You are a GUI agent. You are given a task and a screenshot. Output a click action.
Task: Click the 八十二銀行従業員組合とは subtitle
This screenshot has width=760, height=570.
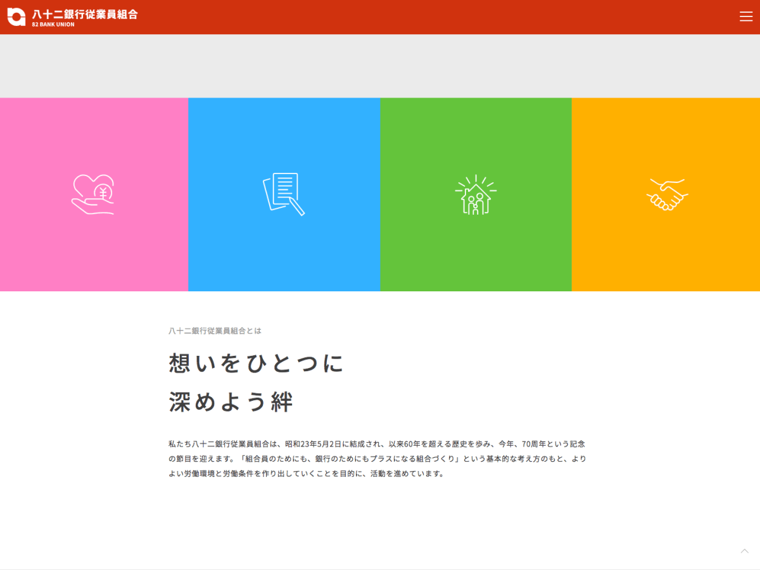point(215,331)
